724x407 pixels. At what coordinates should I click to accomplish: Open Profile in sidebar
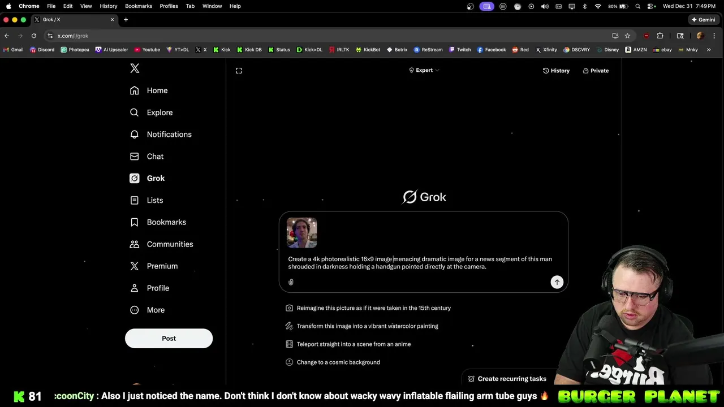coord(149,288)
